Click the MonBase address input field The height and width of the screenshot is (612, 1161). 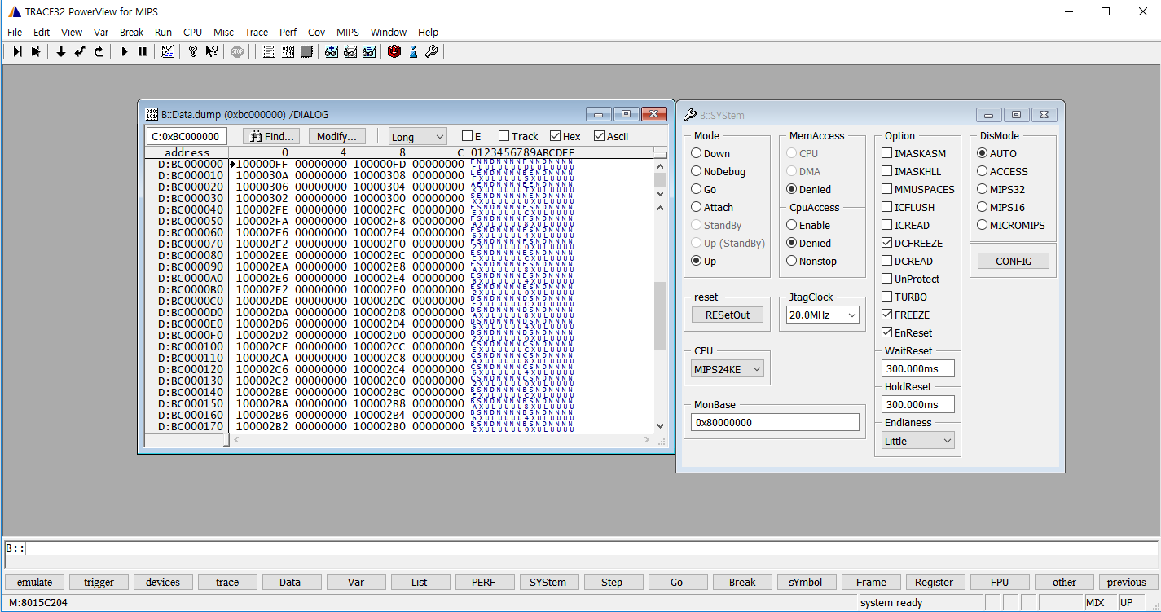tap(774, 422)
